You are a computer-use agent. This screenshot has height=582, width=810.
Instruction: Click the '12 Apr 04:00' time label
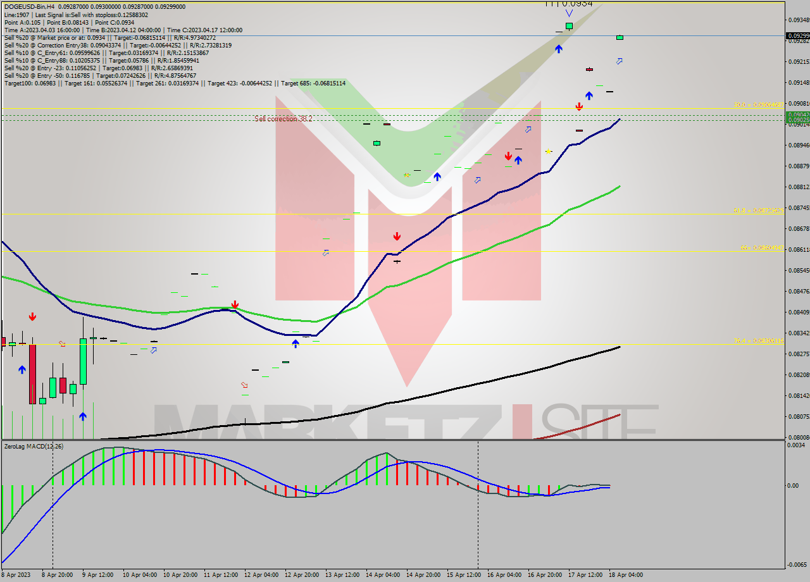tap(261, 575)
